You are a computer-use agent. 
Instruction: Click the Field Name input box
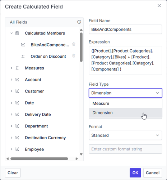pyautogui.click(x=125, y=30)
